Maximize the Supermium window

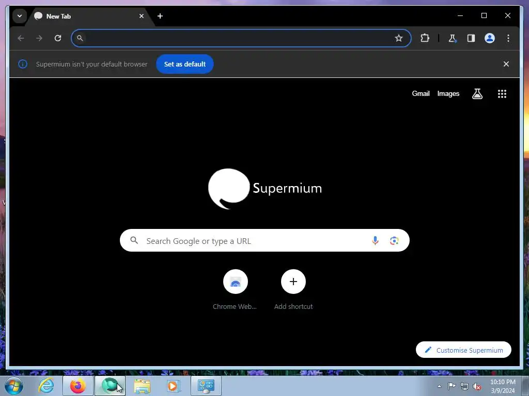pos(484,15)
